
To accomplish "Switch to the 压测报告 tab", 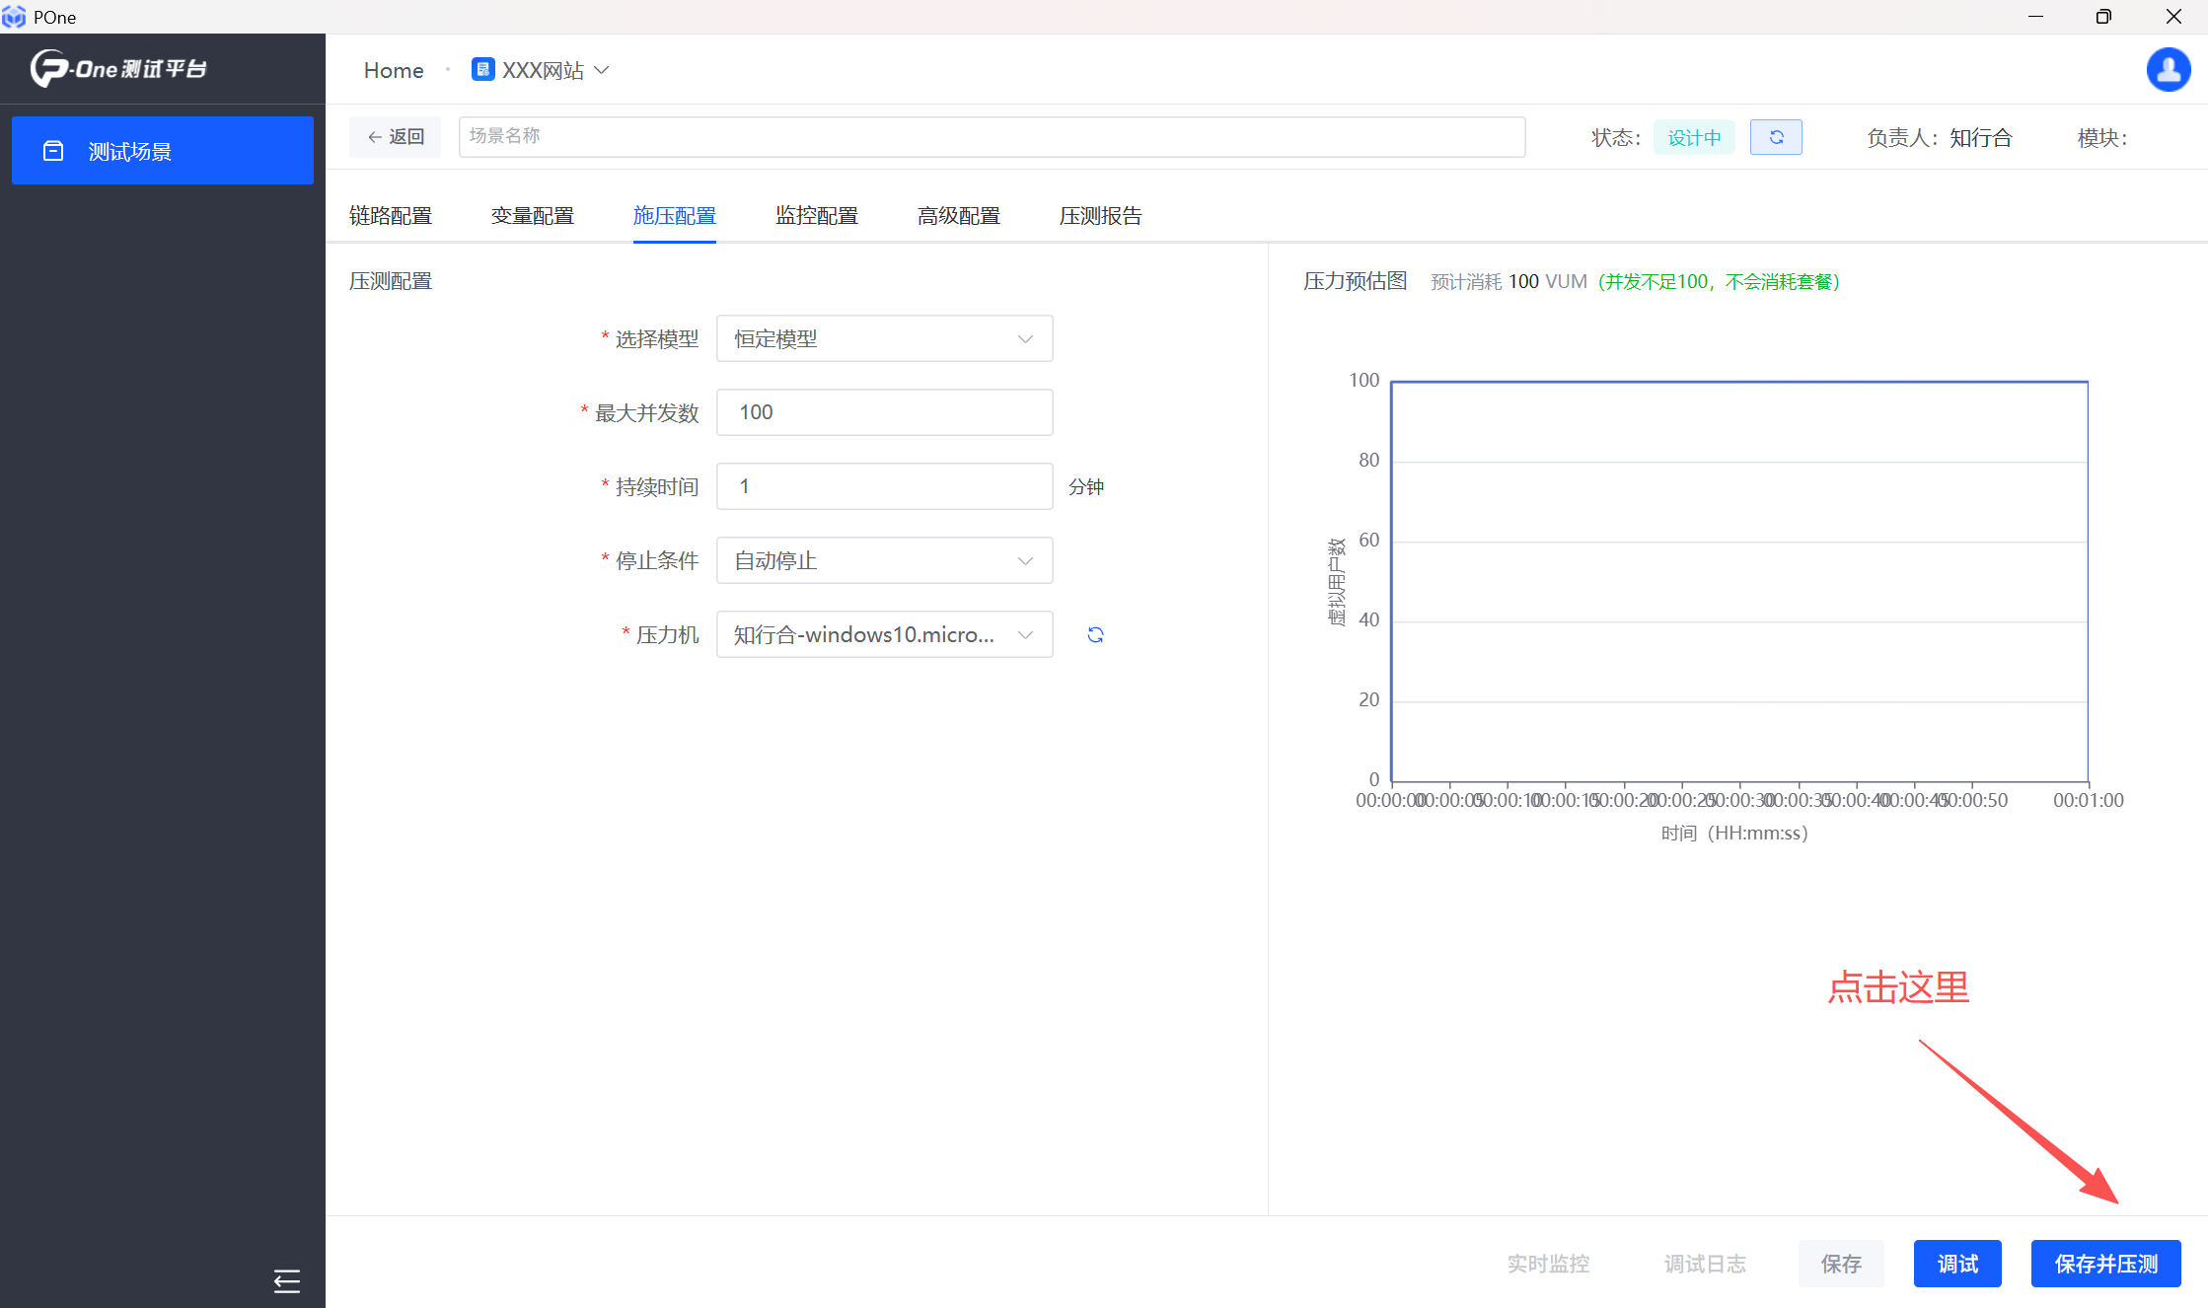I will click(x=1100, y=215).
